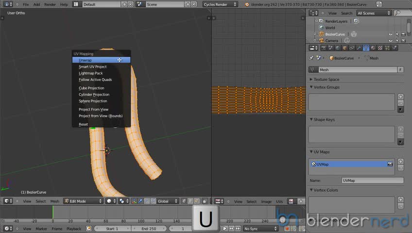Open the Render menu in top bar
The image size is (412, 233).
[50, 4]
